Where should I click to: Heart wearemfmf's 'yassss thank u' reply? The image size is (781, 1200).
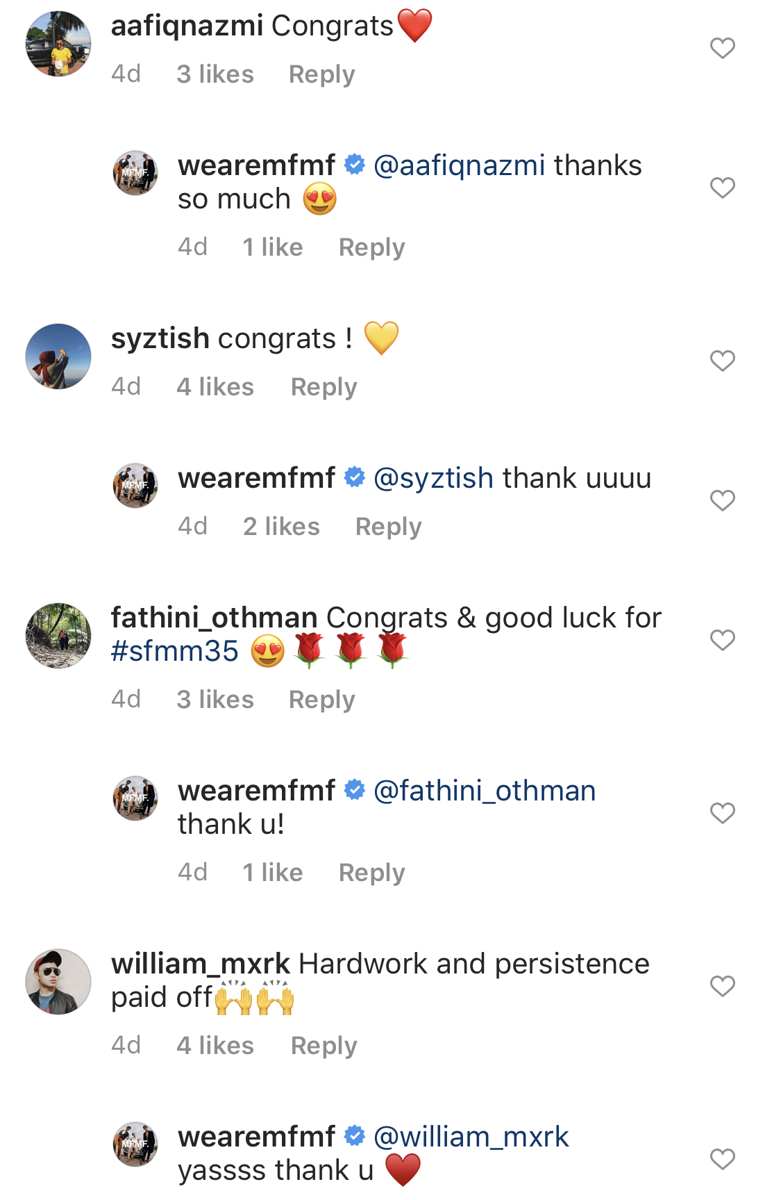(x=722, y=1159)
